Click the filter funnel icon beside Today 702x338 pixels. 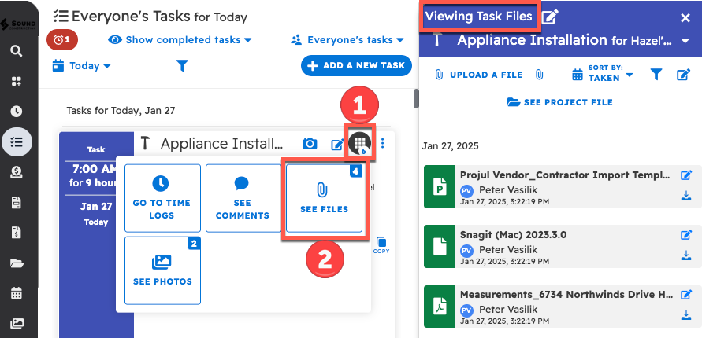point(182,66)
